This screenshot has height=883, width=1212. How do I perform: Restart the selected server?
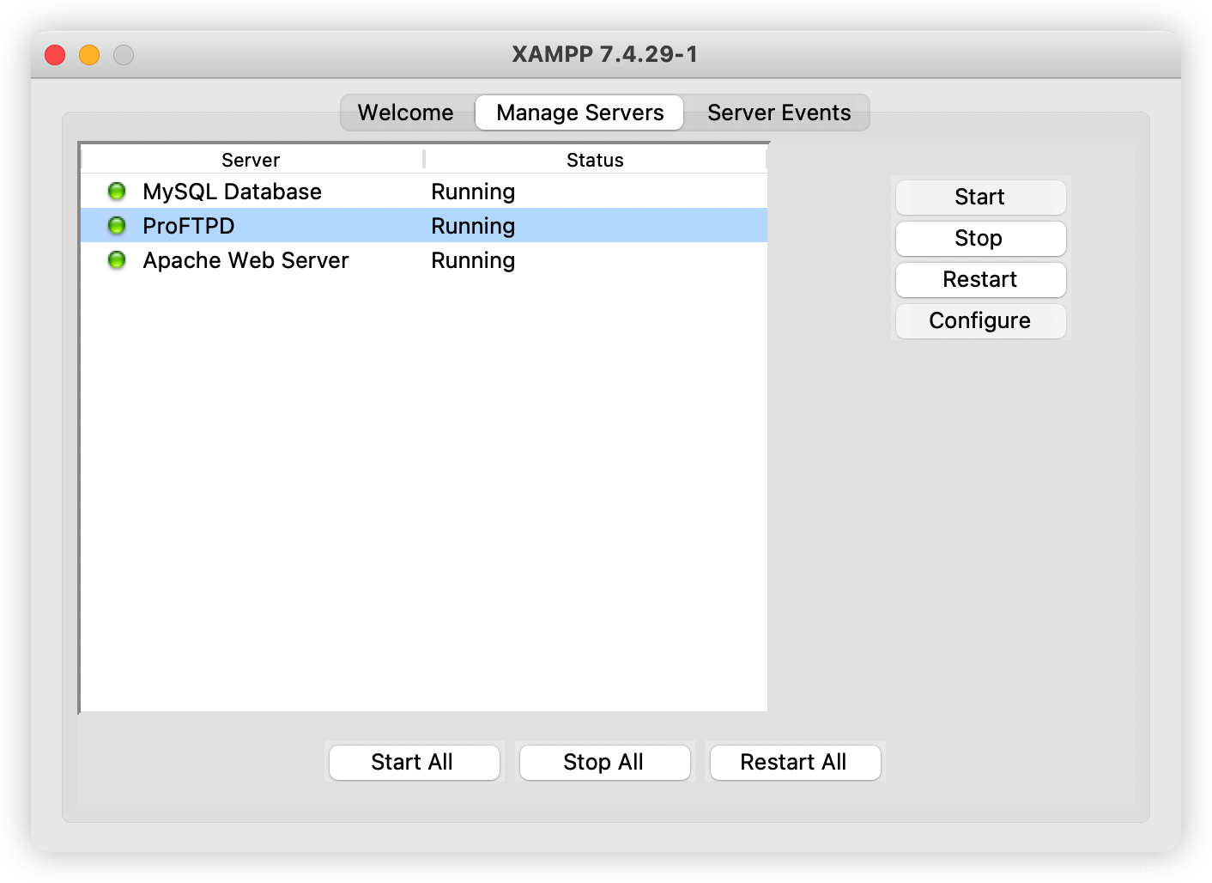pos(979,279)
